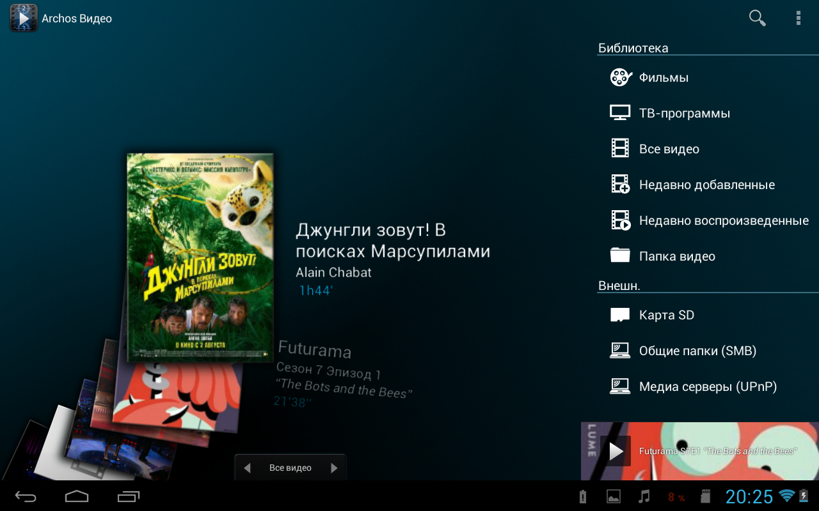
Task: Click left arrow beside Все видео selector
Action: click(247, 468)
